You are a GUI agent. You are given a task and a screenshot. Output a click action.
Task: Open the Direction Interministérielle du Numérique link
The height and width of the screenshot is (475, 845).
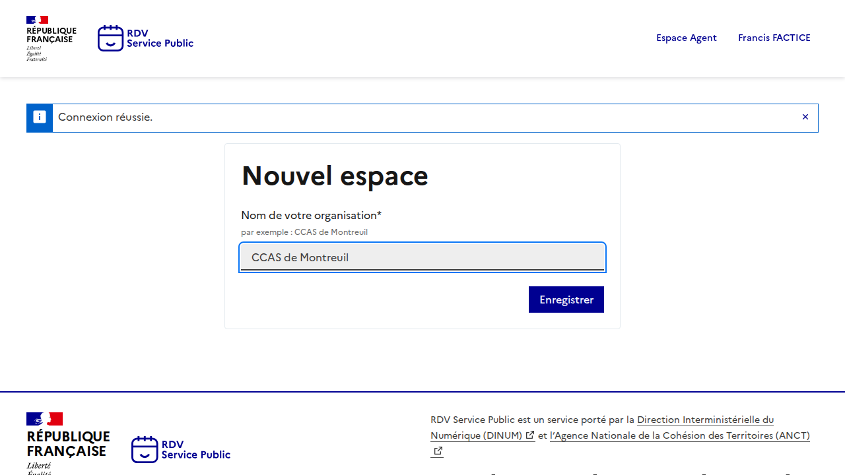click(704, 420)
